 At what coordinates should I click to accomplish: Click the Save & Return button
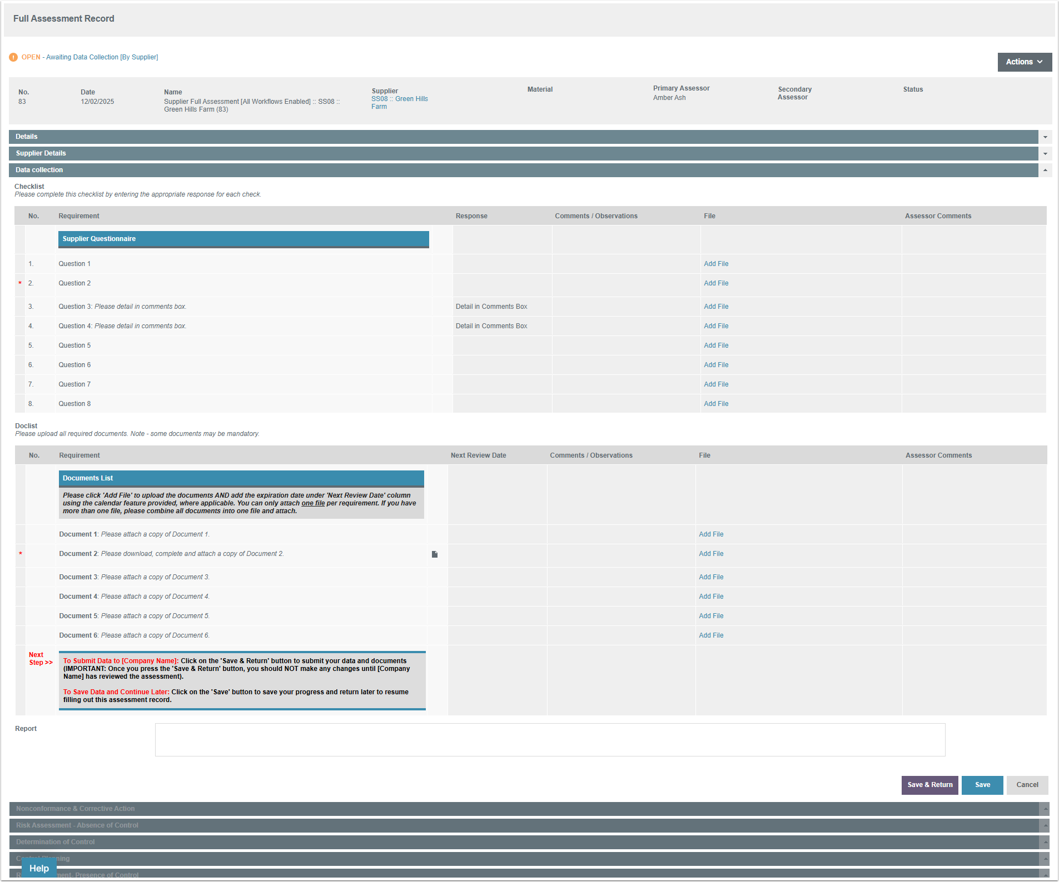click(x=929, y=785)
